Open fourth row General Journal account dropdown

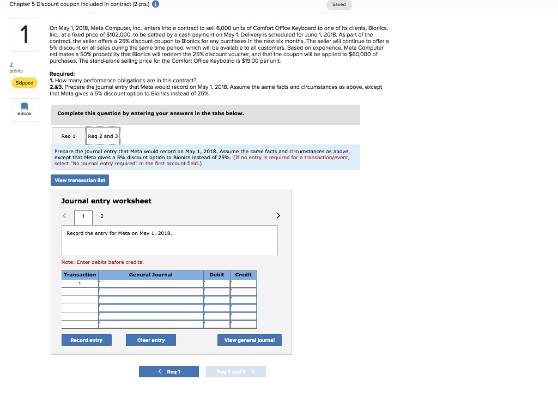(x=151, y=308)
